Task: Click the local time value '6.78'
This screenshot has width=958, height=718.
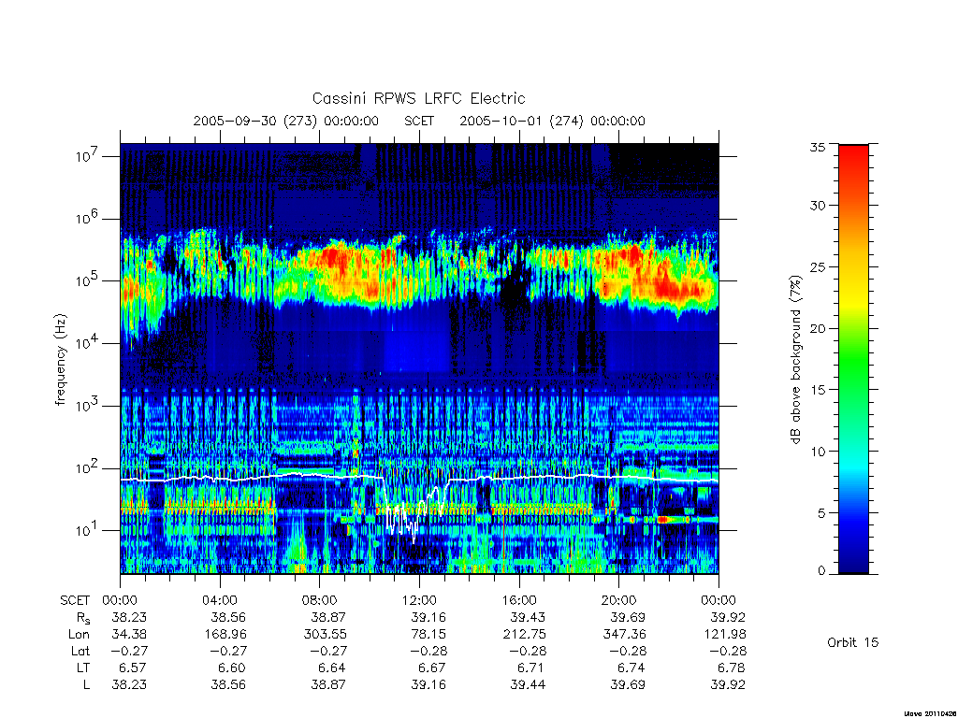Action: (x=732, y=668)
